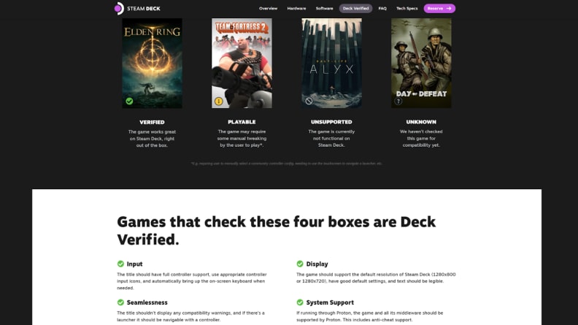Click the Steam Deck logo icon
The image size is (578, 325).
point(119,8)
